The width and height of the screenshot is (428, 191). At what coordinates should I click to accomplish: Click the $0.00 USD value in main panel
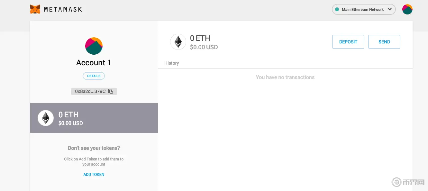204,47
